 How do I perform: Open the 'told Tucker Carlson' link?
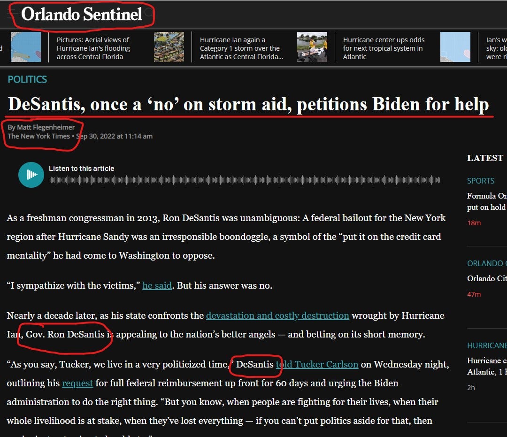317,364
